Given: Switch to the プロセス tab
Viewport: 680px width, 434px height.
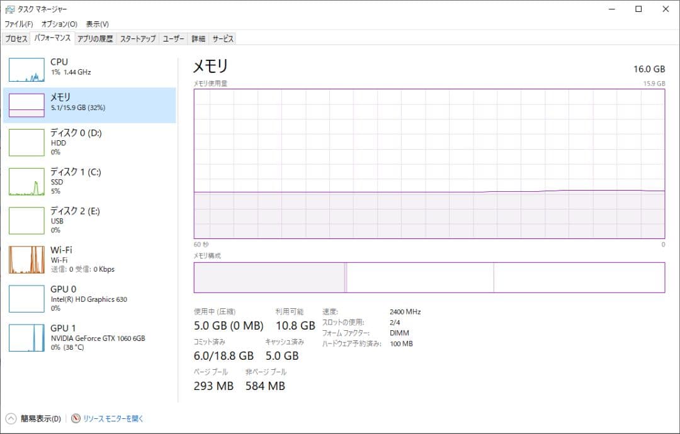Looking at the screenshot, I should pyautogui.click(x=16, y=38).
